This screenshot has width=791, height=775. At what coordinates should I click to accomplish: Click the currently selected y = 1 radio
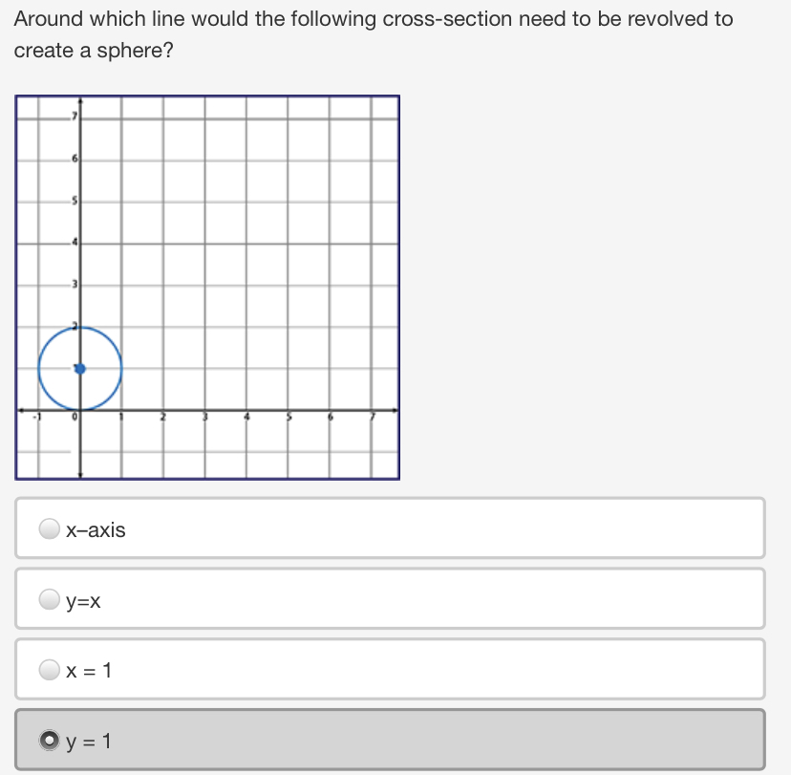coord(49,740)
